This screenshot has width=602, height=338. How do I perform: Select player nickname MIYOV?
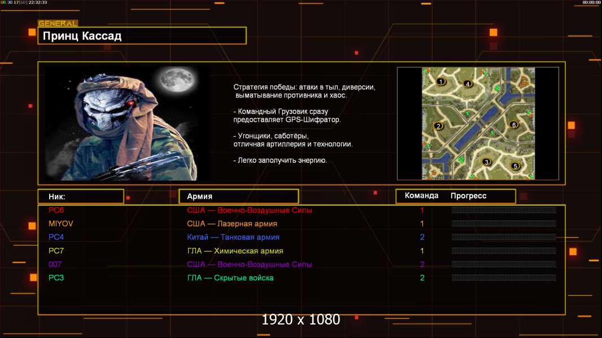click(60, 224)
